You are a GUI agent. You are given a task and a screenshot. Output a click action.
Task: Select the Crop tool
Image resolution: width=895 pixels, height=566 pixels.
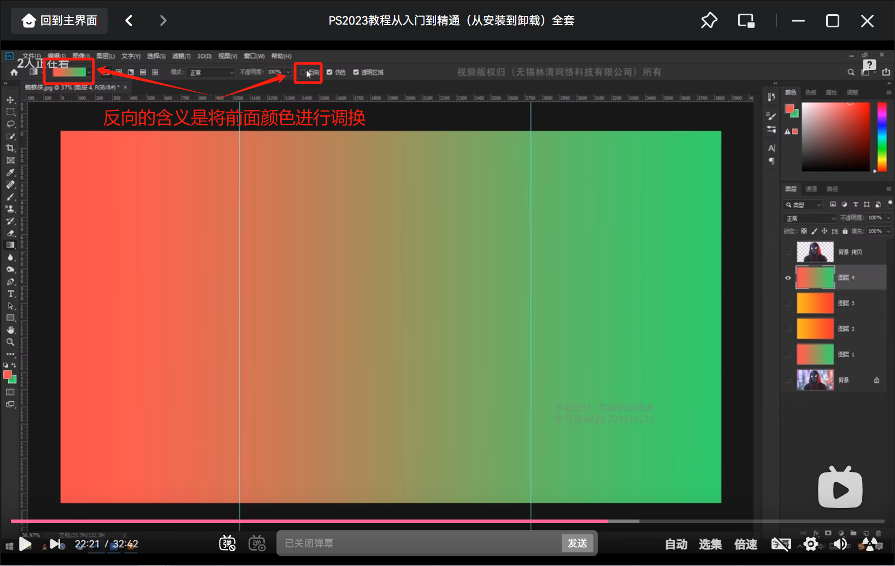(x=10, y=148)
